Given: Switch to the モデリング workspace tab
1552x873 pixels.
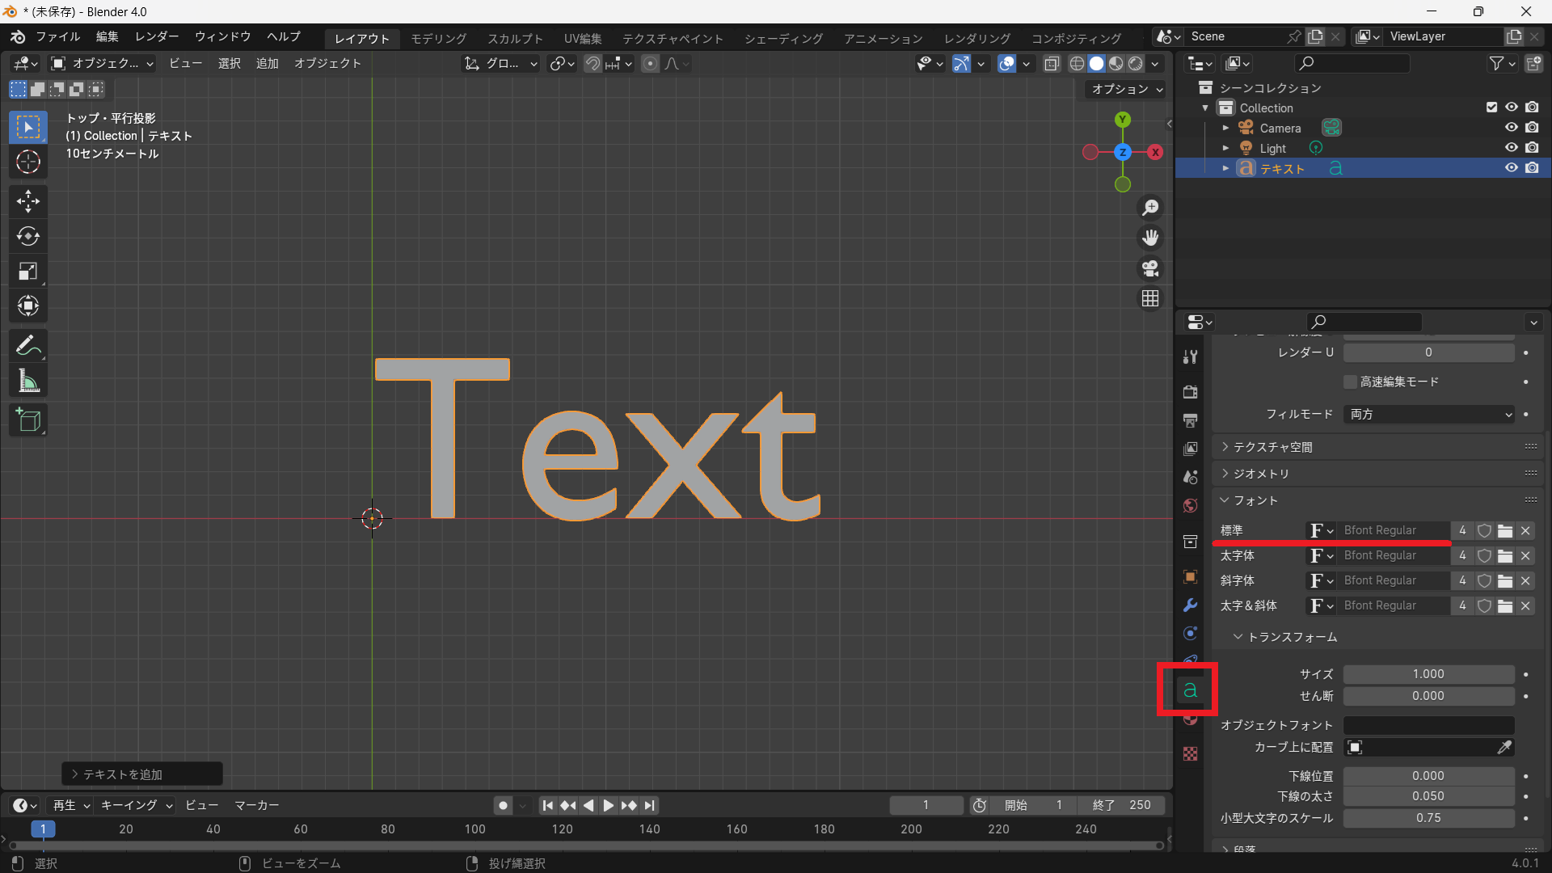Looking at the screenshot, I should 438,39.
